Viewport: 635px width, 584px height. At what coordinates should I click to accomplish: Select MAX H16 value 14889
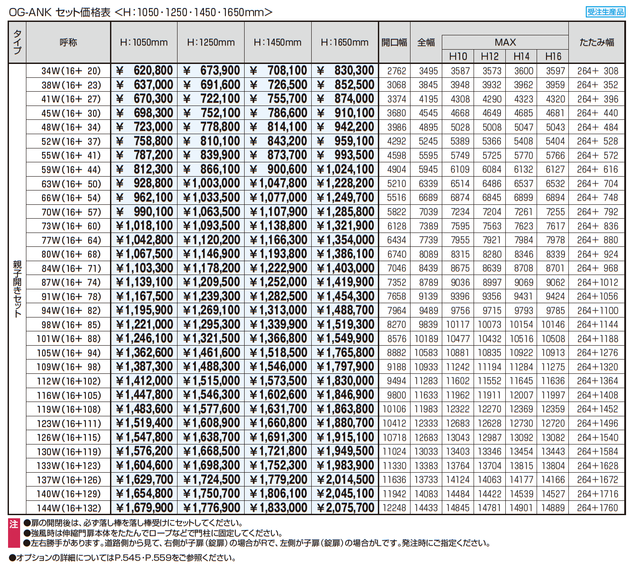(553, 508)
